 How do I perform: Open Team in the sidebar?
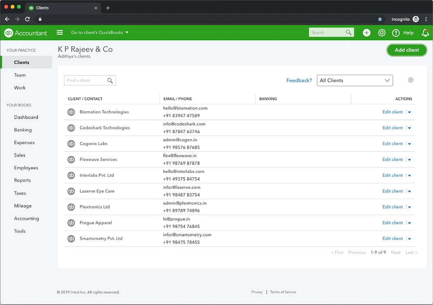(20, 75)
